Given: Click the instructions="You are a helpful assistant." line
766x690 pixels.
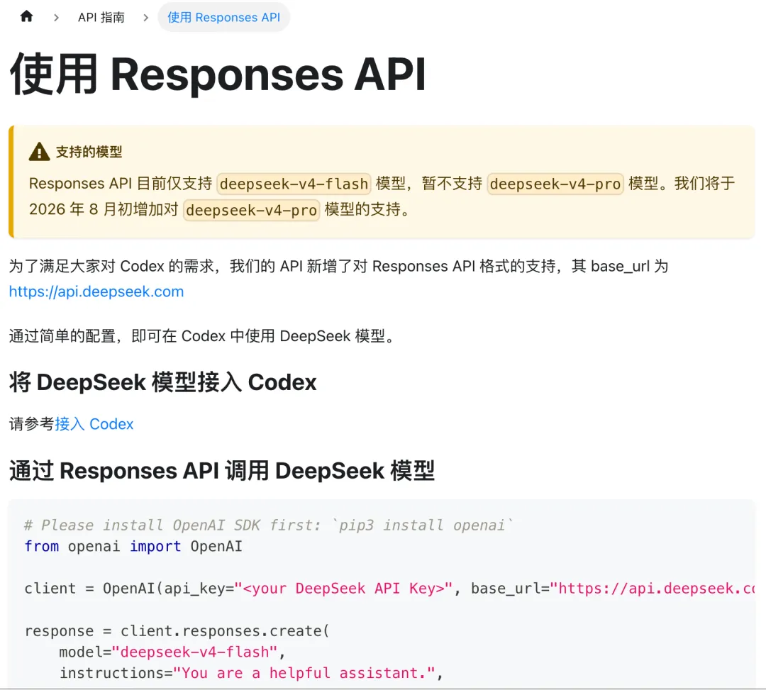Looking at the screenshot, I should pyautogui.click(x=251, y=673).
